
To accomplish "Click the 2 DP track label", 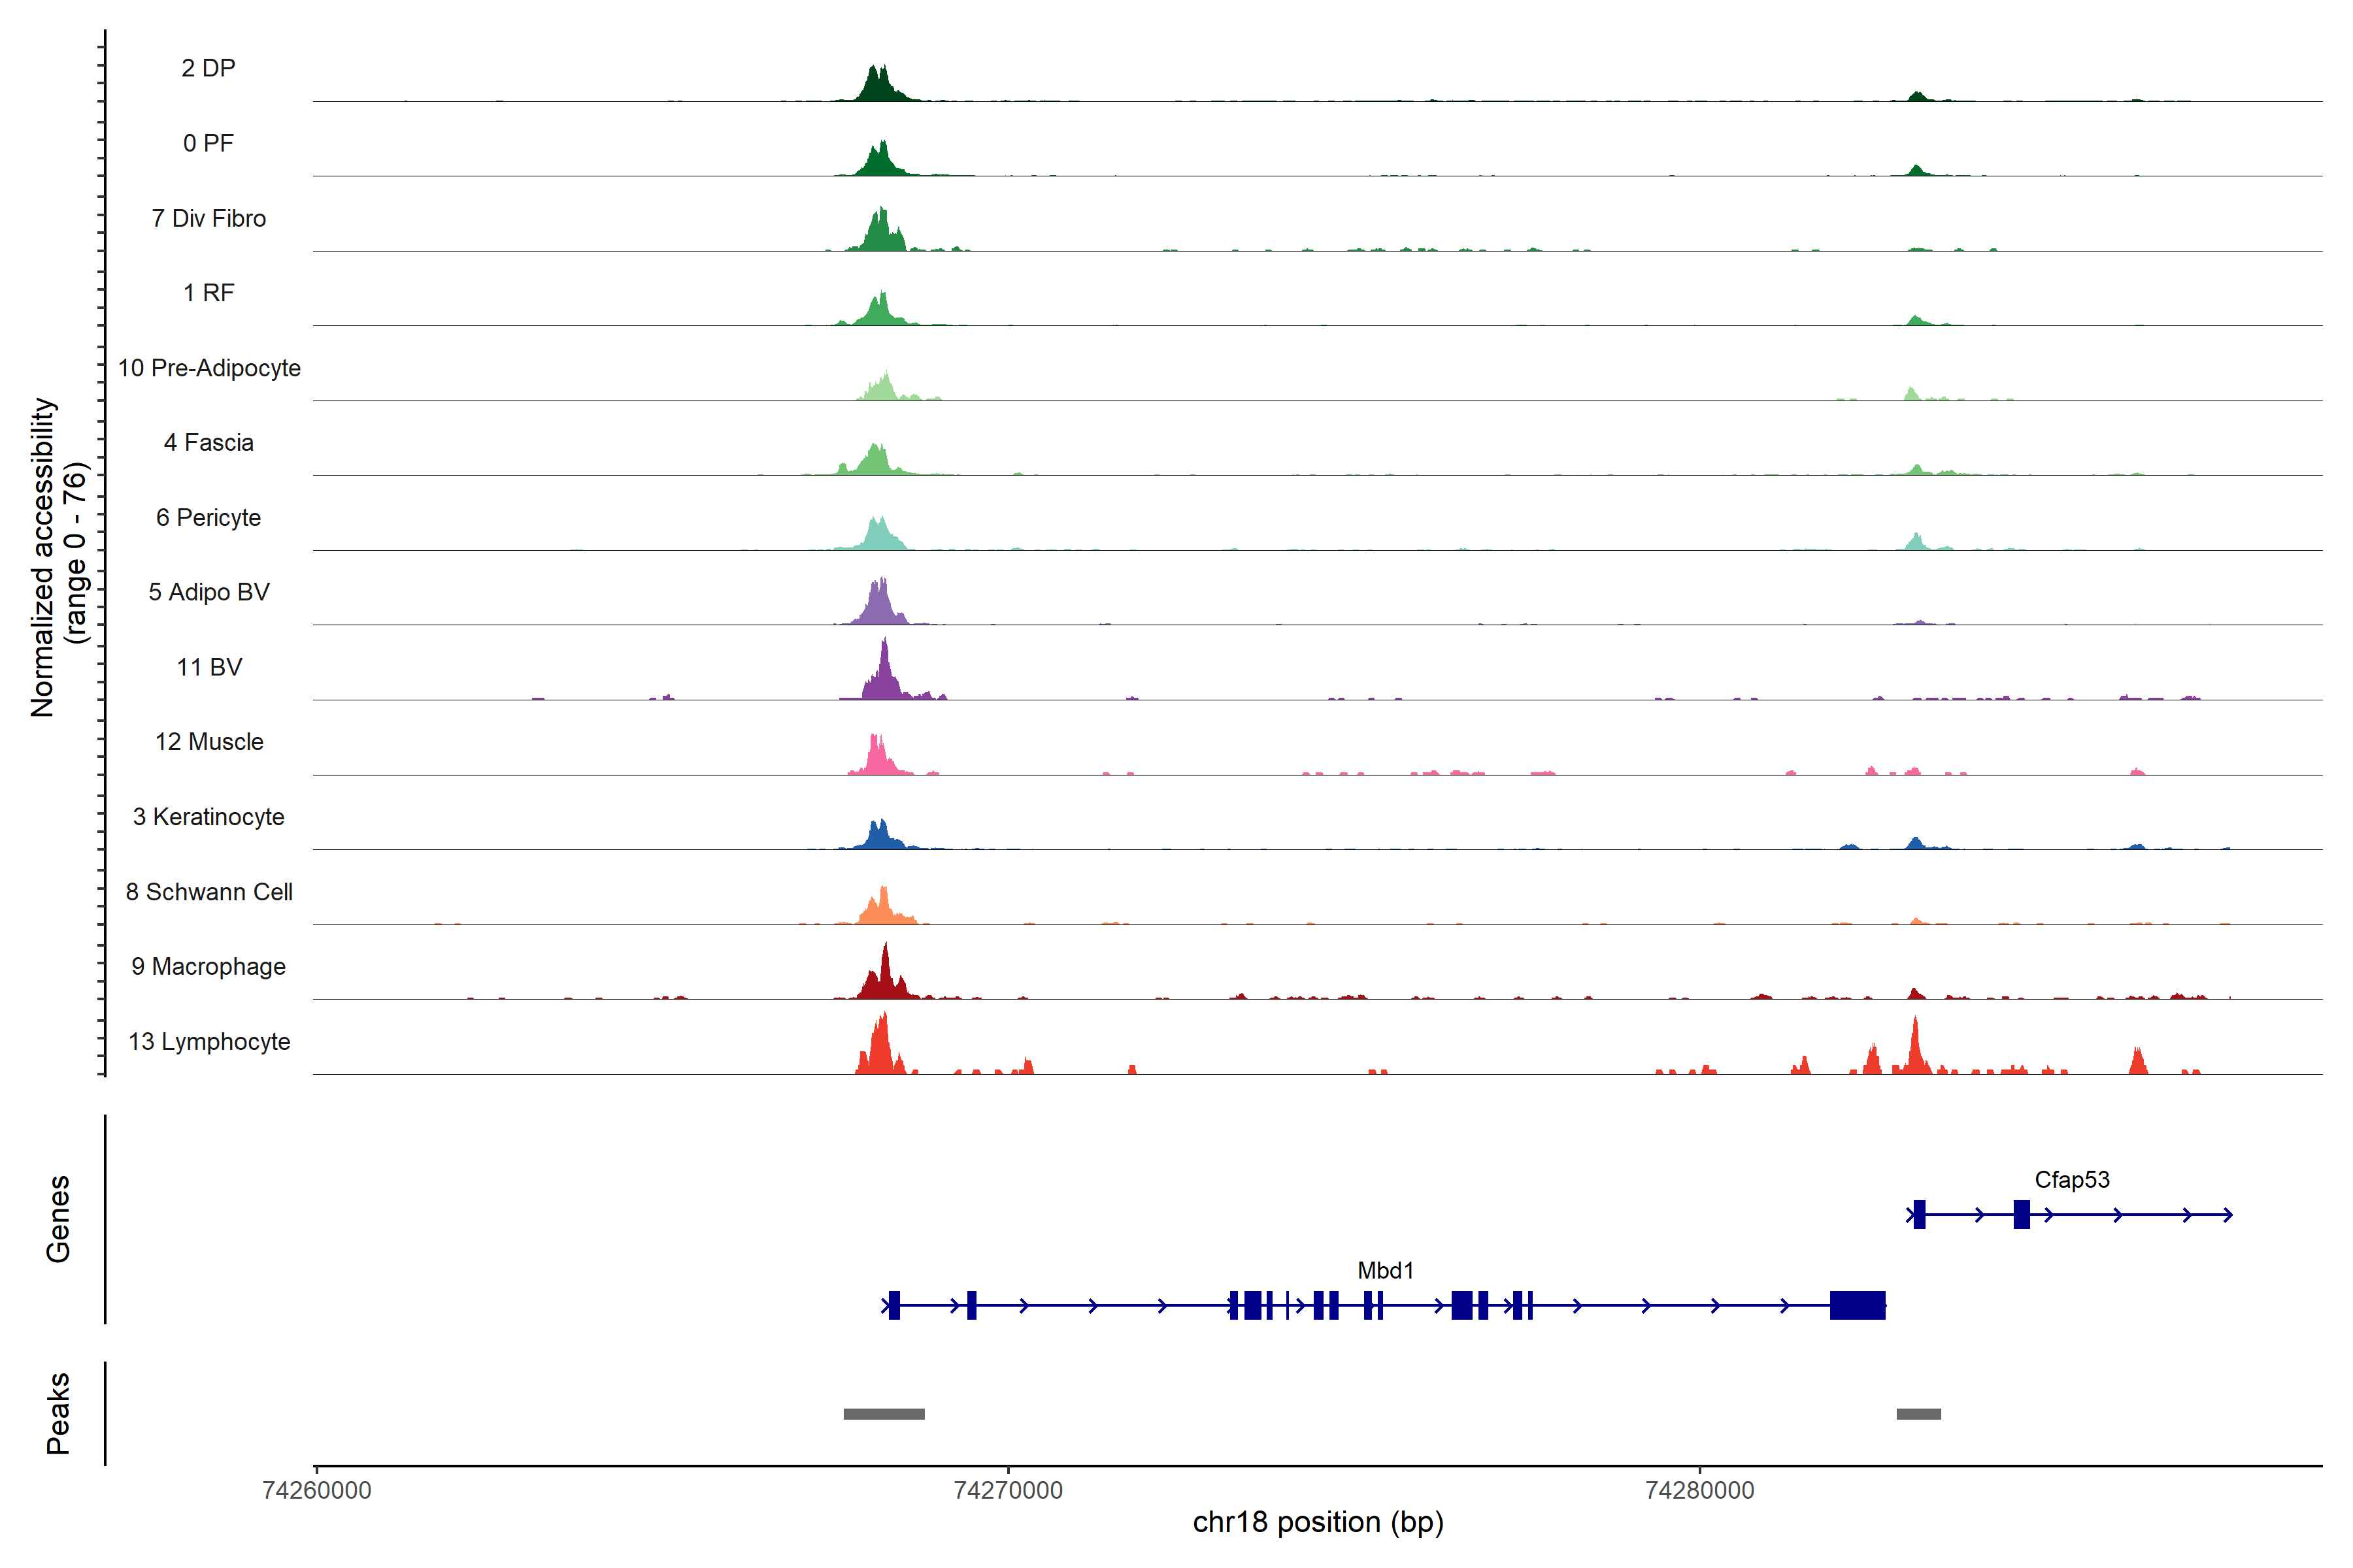I will (x=208, y=68).
